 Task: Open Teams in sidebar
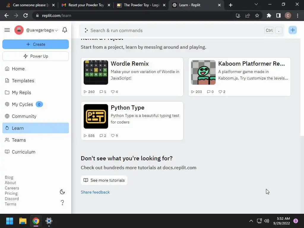coord(36,140)
